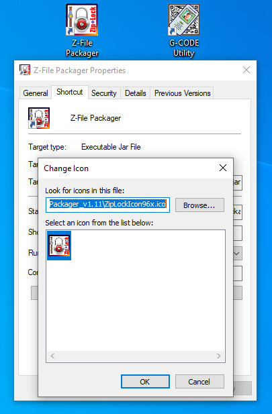Close the Z-File Packager Properties window
The height and width of the screenshot is (414, 272).
[246, 70]
